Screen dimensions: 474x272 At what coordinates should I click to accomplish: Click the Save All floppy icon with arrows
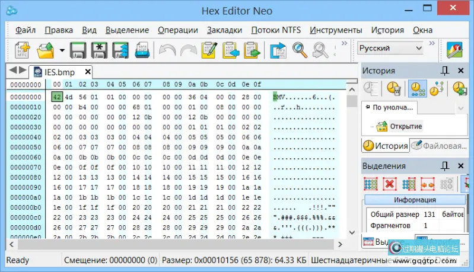point(120,50)
